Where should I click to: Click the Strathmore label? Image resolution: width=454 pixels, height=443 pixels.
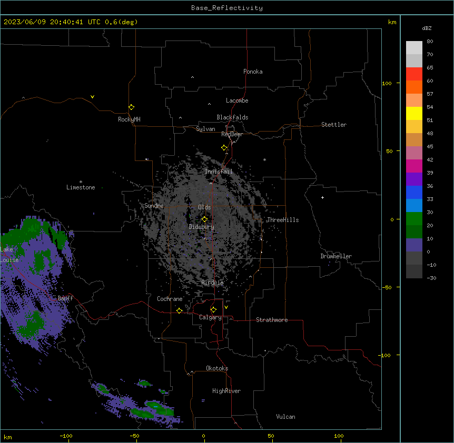coord(272,320)
